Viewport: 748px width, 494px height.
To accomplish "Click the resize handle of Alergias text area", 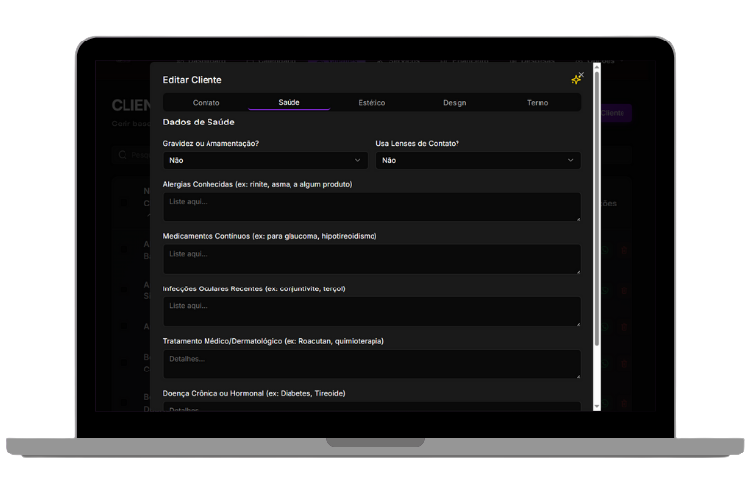I will pos(578,218).
